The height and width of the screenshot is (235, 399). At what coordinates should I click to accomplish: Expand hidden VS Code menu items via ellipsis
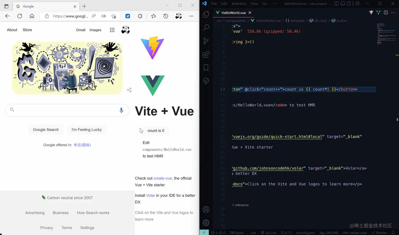coord(275,4)
